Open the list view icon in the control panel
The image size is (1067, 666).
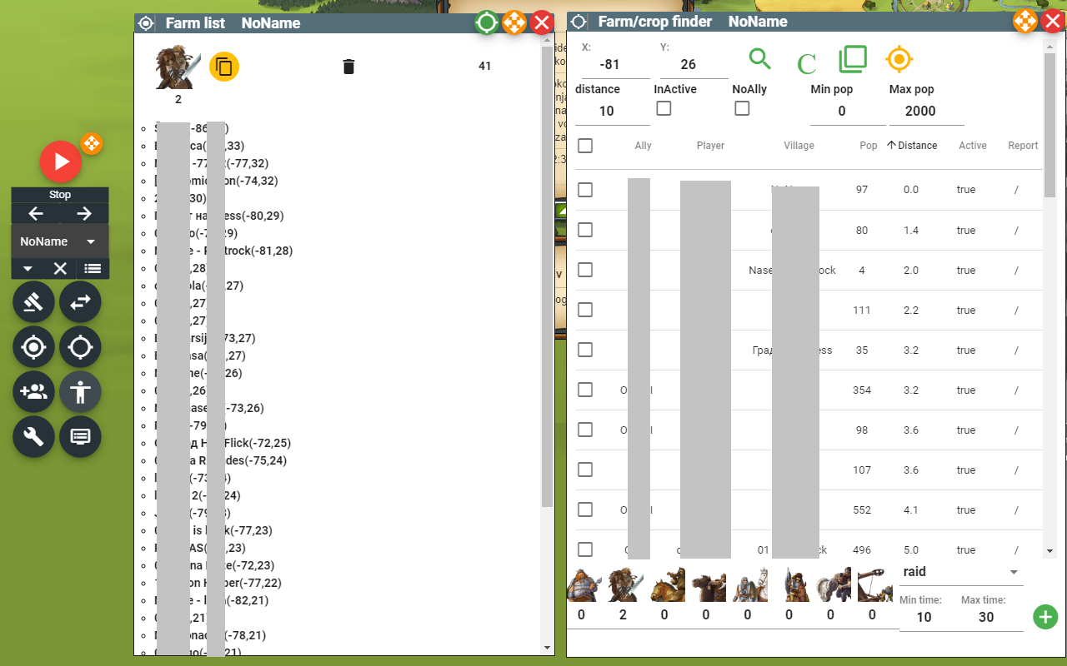point(93,268)
